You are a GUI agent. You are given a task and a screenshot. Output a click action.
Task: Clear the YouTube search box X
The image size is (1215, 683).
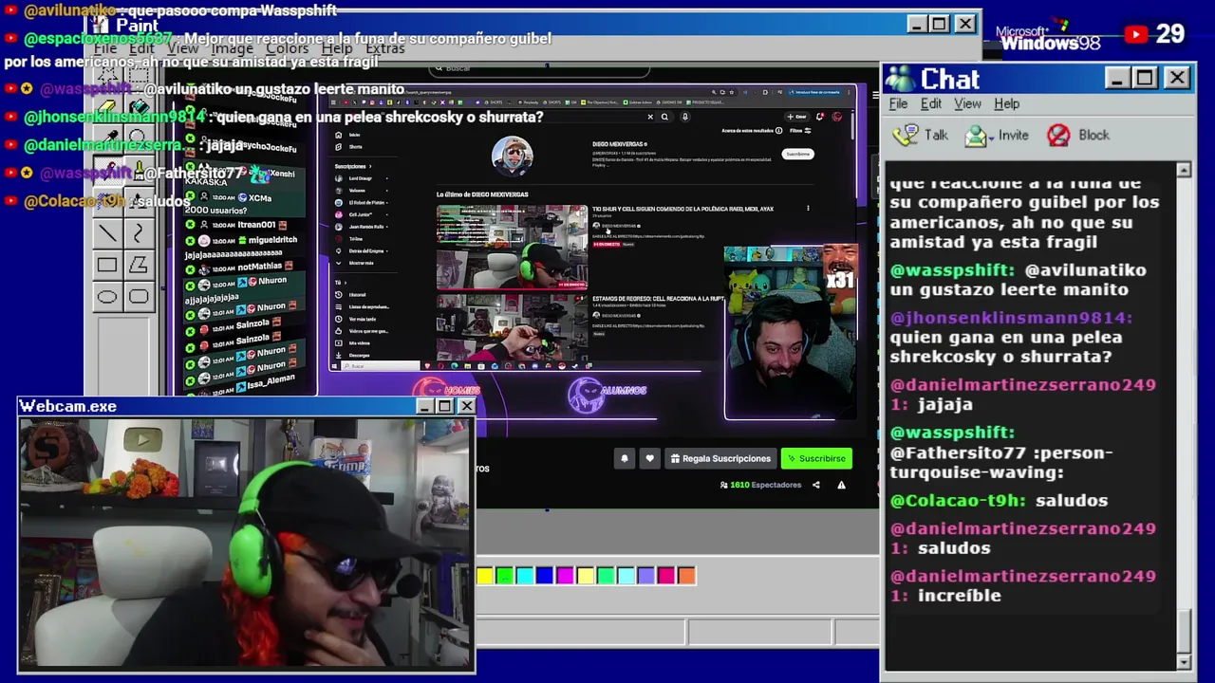[x=650, y=117]
